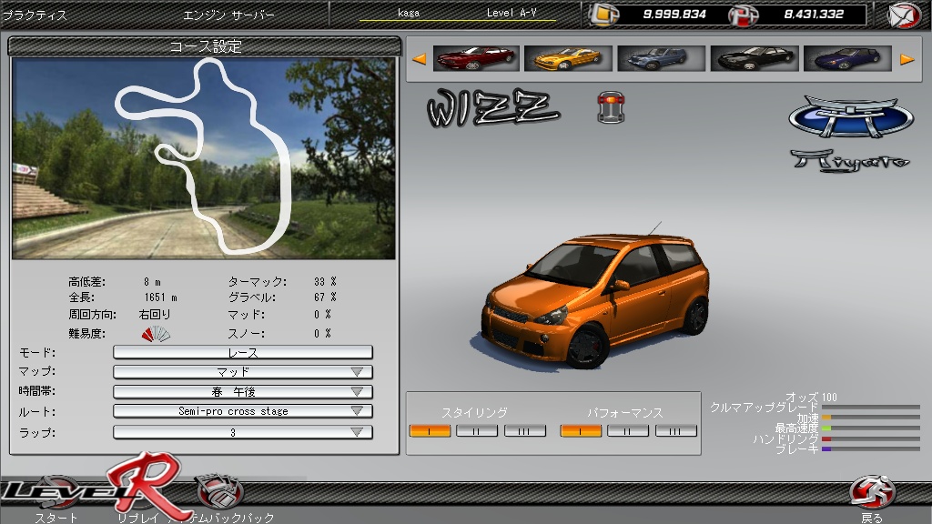This screenshot has height=524, width=932.
Task: Click the gold credits coin icon
Action: 603,15
